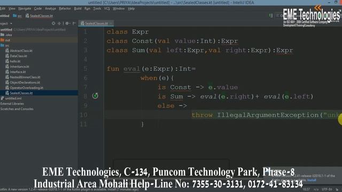
Task: Open the Refactor menu
Action: [65, 9]
